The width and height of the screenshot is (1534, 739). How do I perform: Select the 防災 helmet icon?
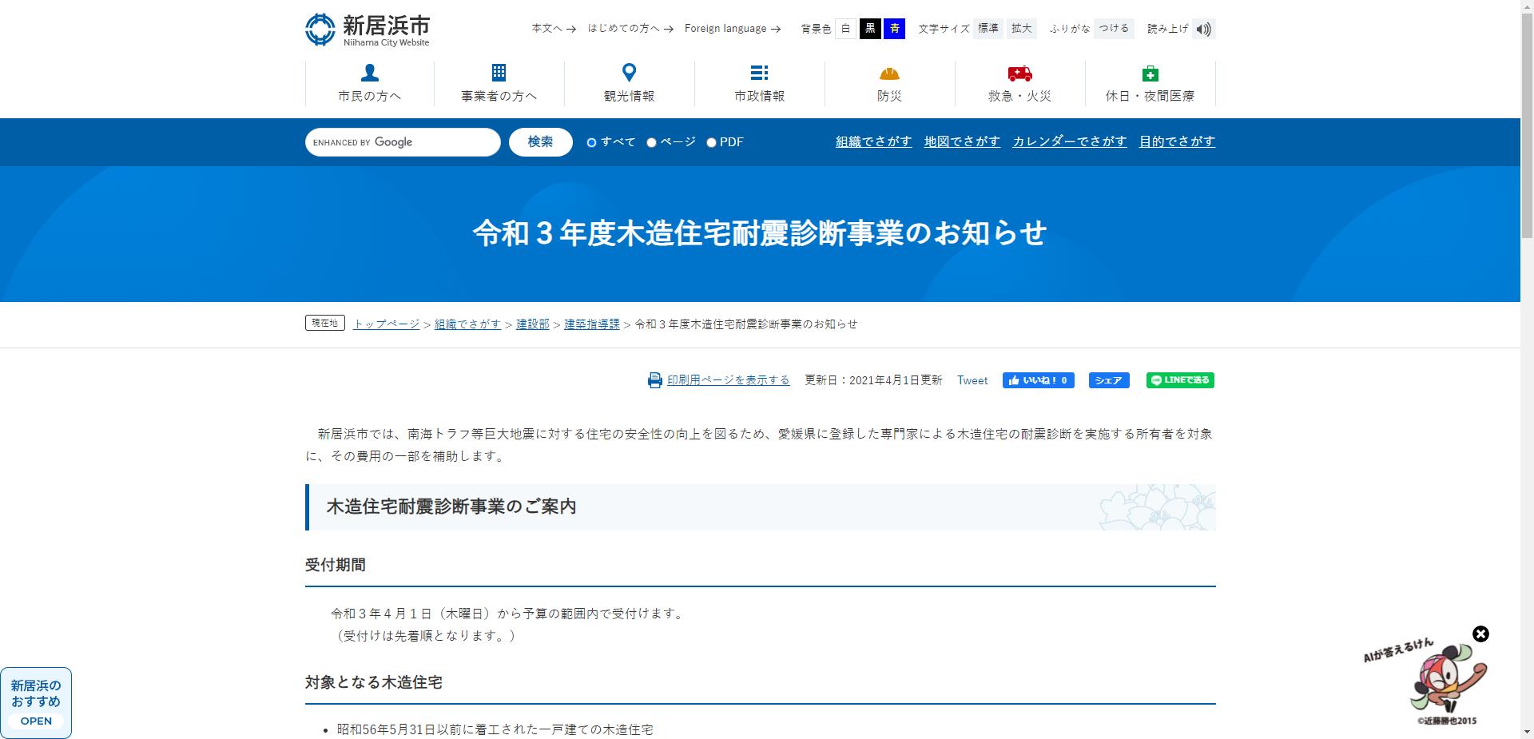pyautogui.click(x=889, y=74)
